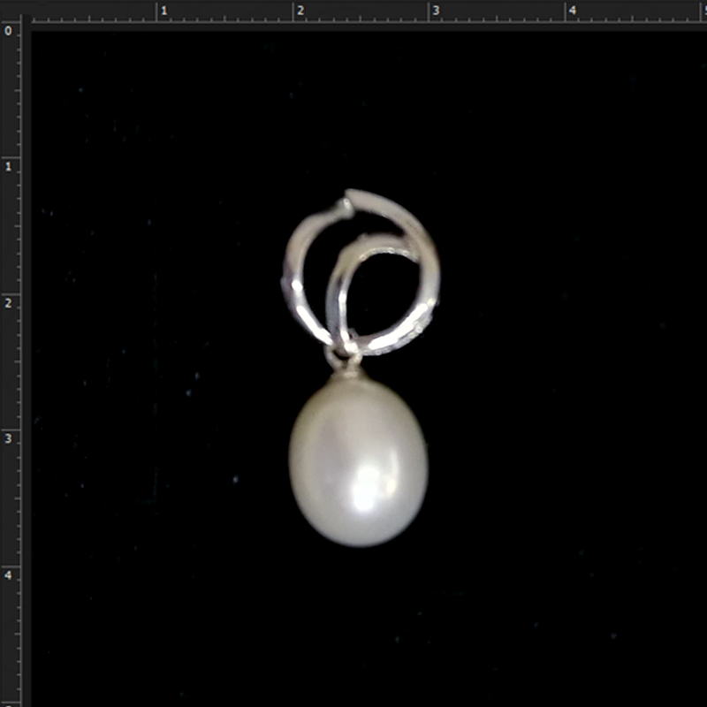707x707 pixels.
Task: Click the '2' mark on the horizontal ruler
Action: point(300,11)
